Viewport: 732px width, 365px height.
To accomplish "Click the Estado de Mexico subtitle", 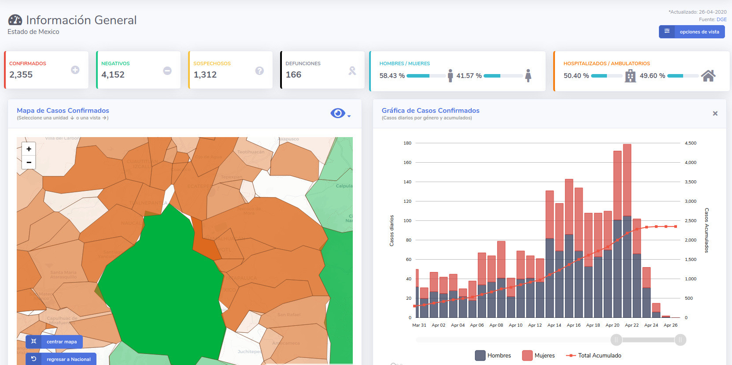I will 33,32.
